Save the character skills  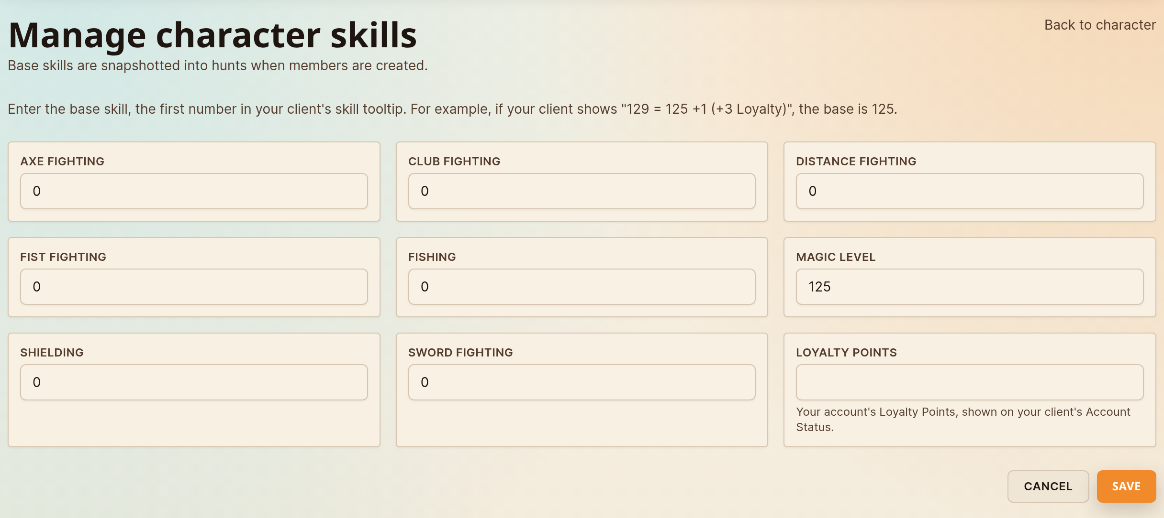[1126, 486]
